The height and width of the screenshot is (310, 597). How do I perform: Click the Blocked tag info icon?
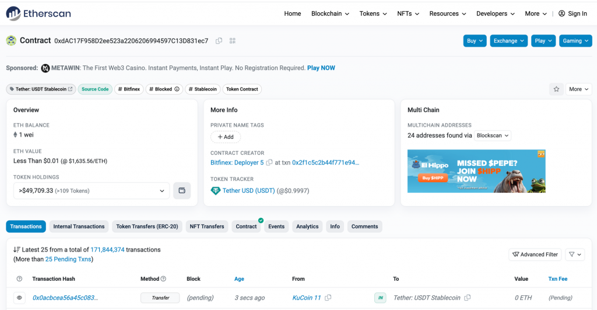[177, 89]
